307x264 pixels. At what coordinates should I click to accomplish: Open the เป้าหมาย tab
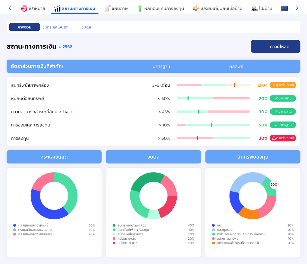[33, 8]
